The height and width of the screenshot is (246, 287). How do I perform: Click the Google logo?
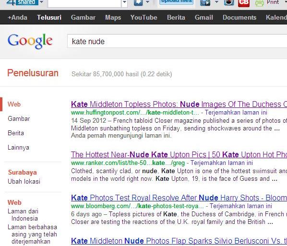(x=30, y=41)
